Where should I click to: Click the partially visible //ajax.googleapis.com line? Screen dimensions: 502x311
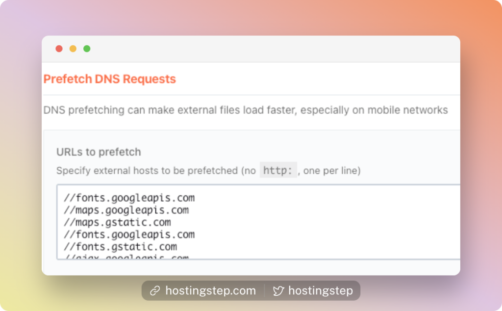(x=126, y=257)
